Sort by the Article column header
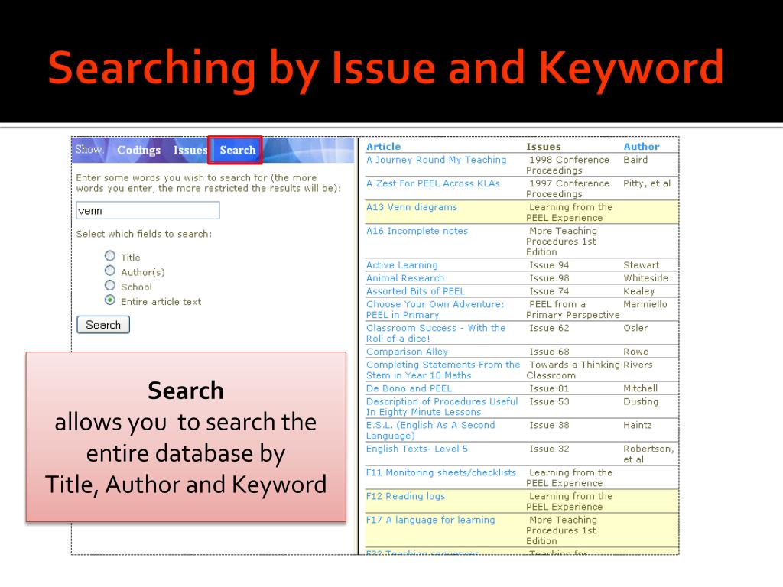The image size is (783, 587). [x=384, y=146]
